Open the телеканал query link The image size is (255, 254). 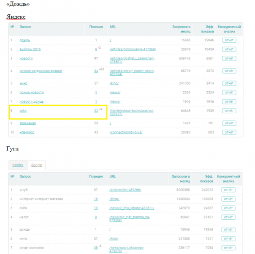[x=28, y=123]
